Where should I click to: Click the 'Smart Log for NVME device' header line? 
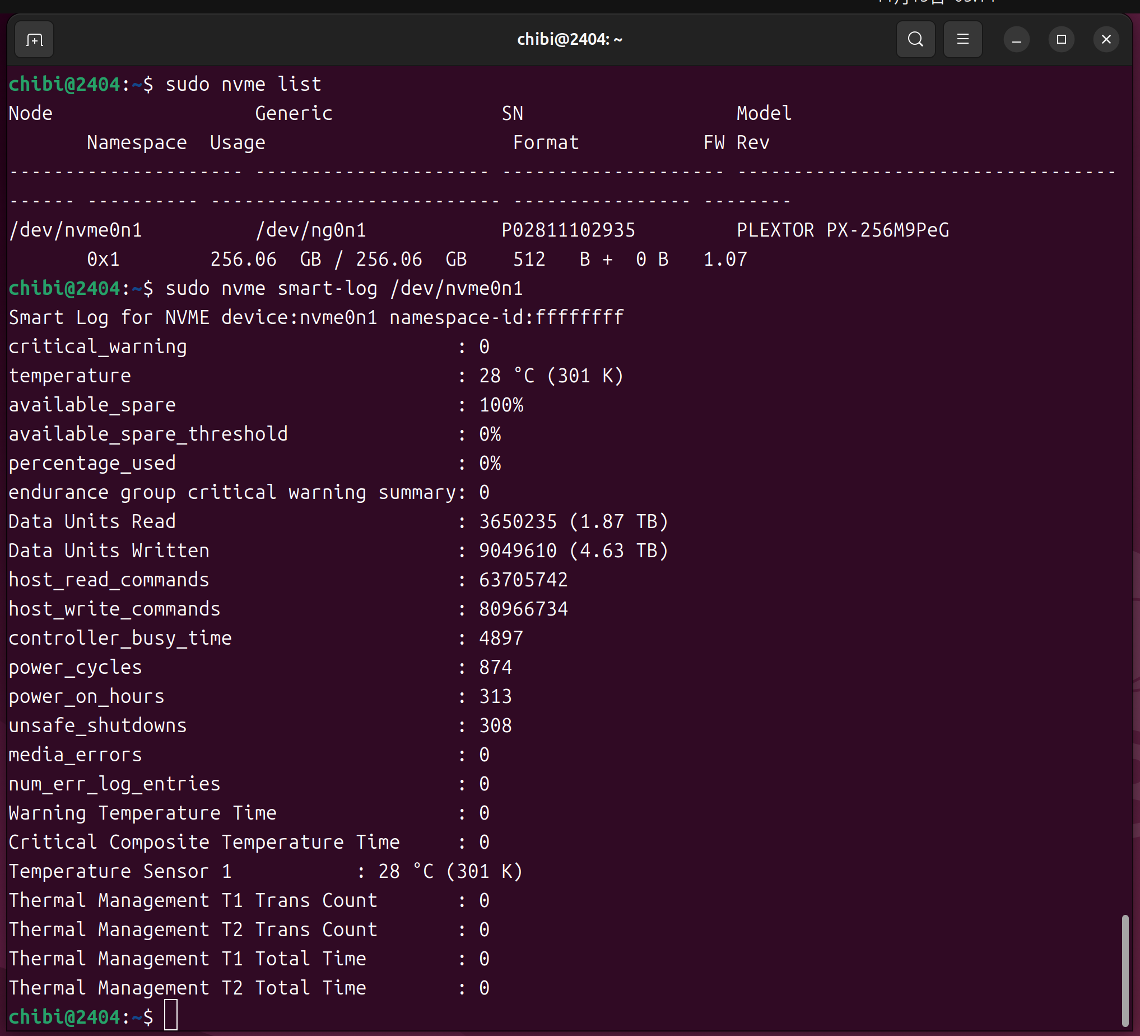click(x=316, y=317)
